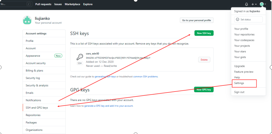Choose Settings from user menu
This screenshot has height=134, width=272.
click(x=248, y=83)
